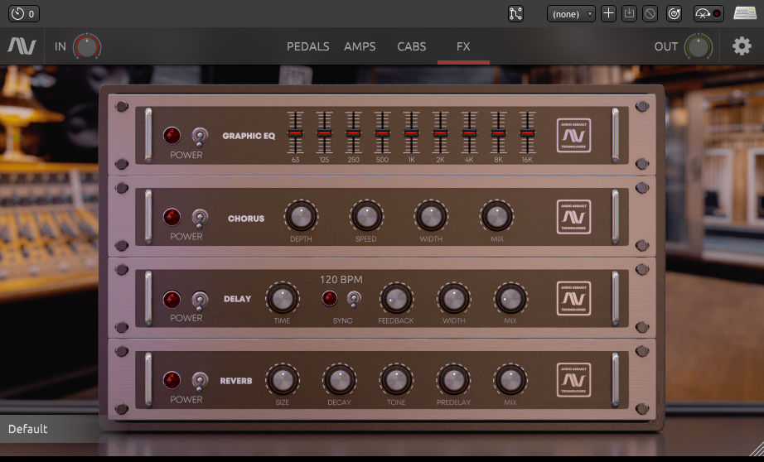Screen dimensions: 764x462
Task: Click the latency clock indicator showing 0
Action: pyautogui.click(x=22, y=14)
